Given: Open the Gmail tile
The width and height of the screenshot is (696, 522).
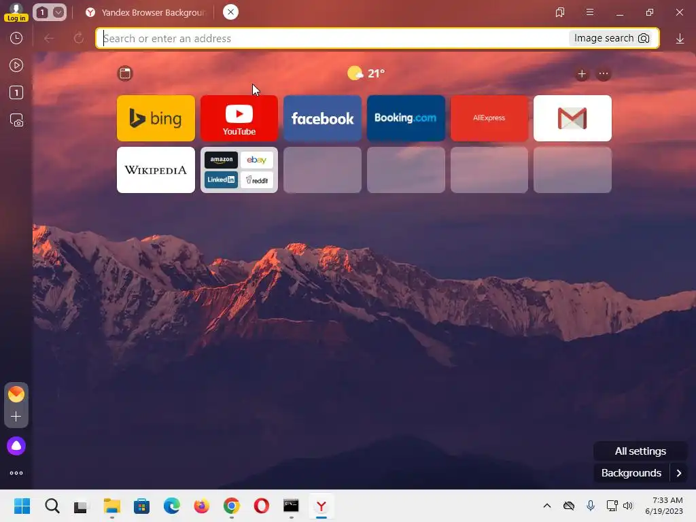Looking at the screenshot, I should [x=572, y=118].
